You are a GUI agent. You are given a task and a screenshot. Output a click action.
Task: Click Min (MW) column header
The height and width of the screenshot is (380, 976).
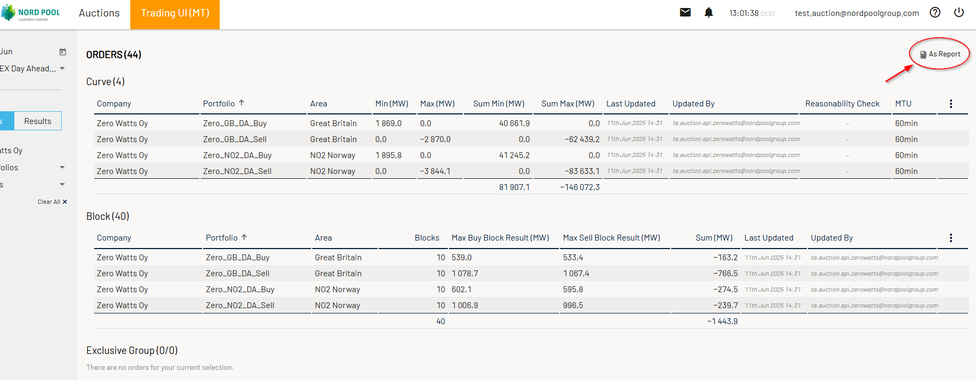point(391,104)
